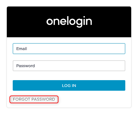138x114 pixels.
Task: Select the onelogin wordmark in header
Action: [x=69, y=22]
